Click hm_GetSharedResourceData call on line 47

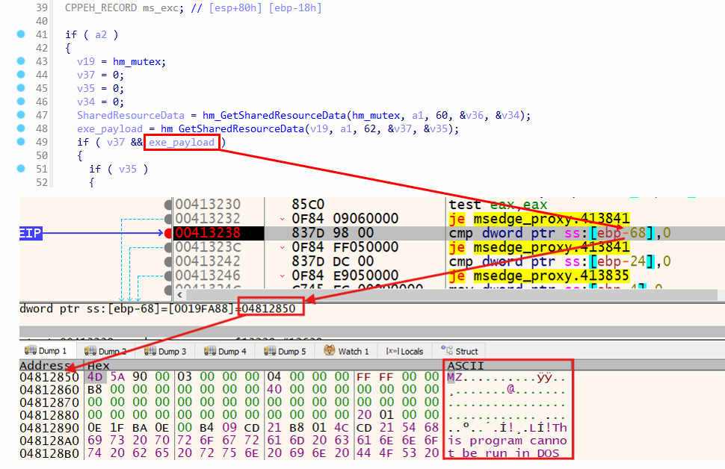point(274,115)
